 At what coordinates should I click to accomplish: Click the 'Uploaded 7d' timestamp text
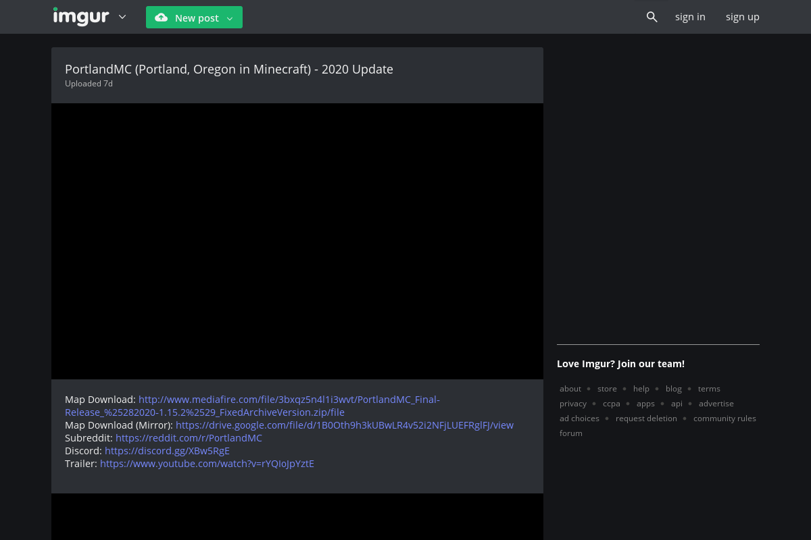(x=89, y=84)
